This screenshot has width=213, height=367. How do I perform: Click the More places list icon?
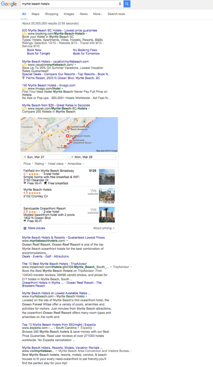pyautogui.click(x=25, y=228)
